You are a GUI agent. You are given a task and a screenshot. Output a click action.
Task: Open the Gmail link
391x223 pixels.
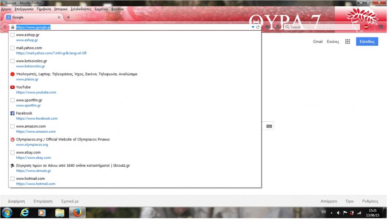[318, 42]
